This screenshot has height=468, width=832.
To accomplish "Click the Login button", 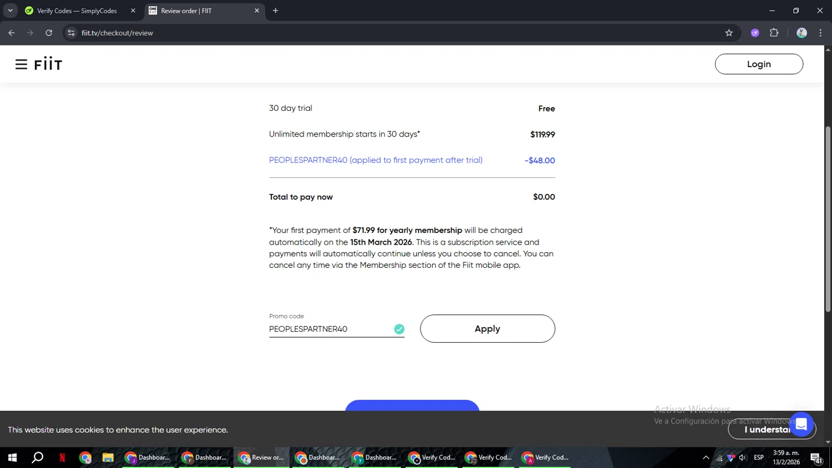I will [x=759, y=64].
